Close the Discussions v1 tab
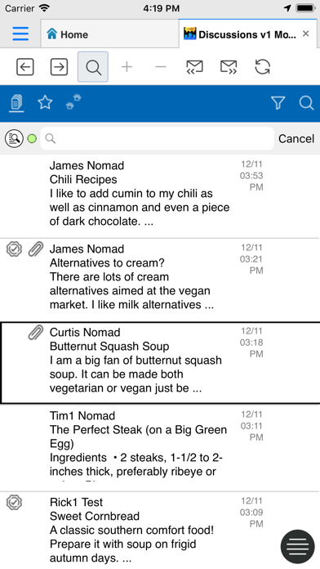 click(305, 34)
